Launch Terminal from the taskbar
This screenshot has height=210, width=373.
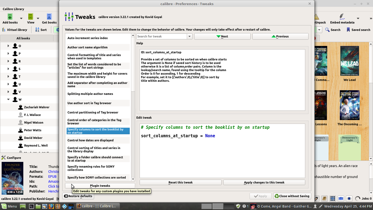[x=32, y=206]
